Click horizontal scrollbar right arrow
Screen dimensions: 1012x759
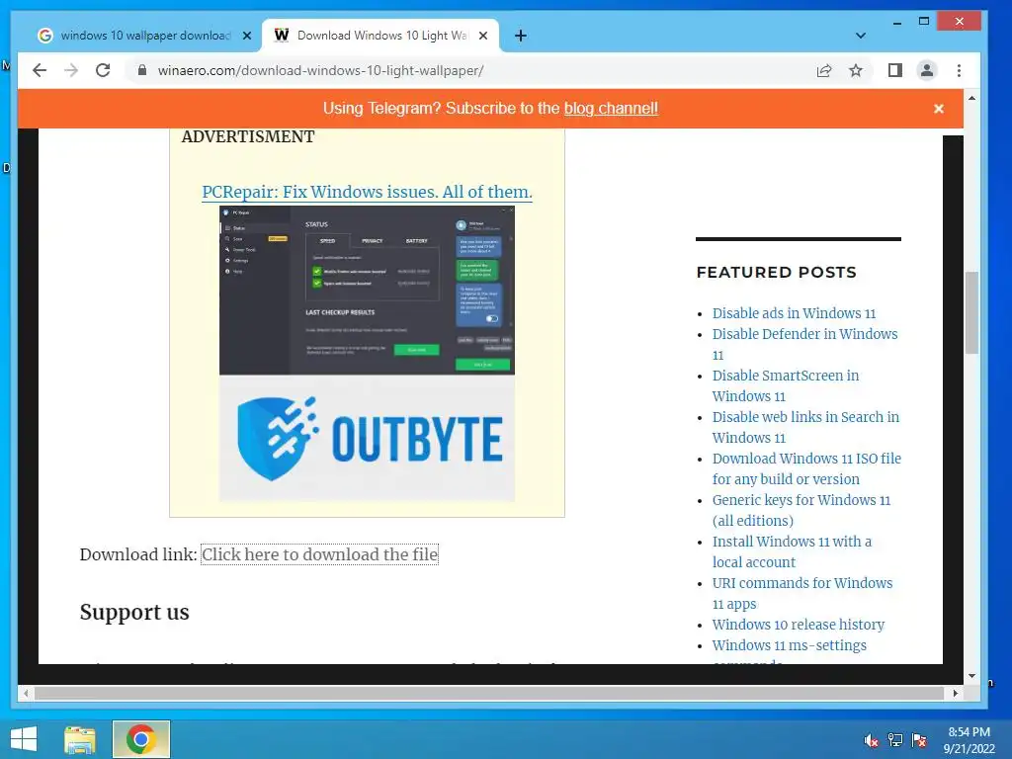tap(956, 693)
